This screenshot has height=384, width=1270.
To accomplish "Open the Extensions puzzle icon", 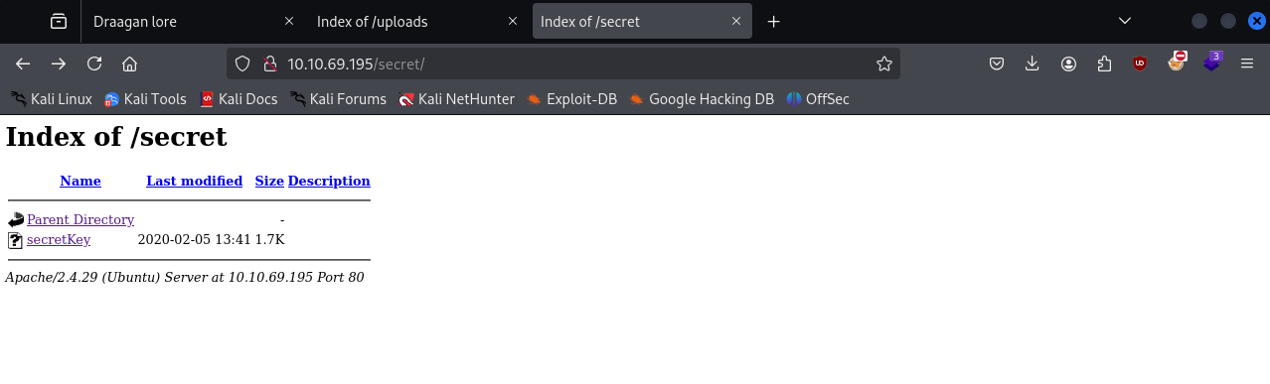I will click(x=1104, y=64).
